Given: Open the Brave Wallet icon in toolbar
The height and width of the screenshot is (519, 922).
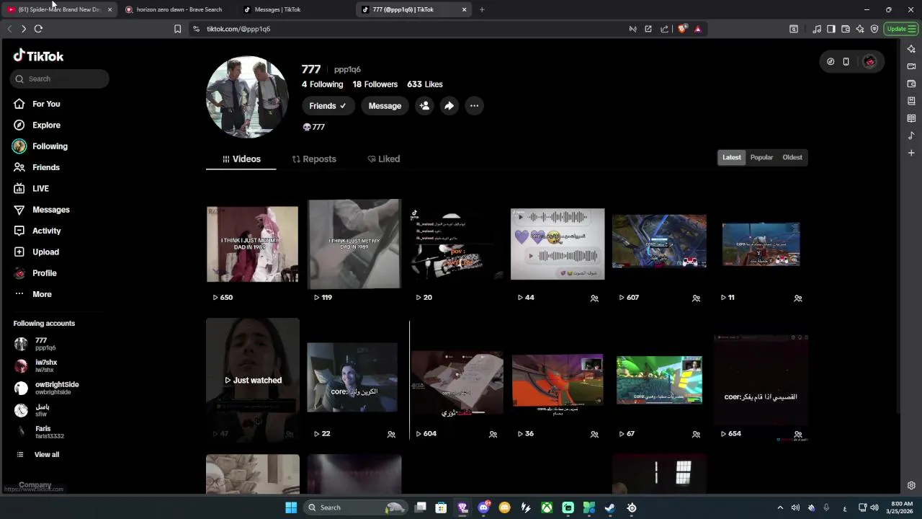Looking at the screenshot, I should (846, 29).
